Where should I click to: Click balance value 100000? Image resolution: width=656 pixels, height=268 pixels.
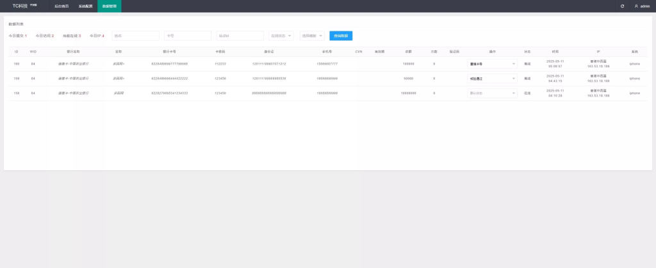tap(408, 64)
